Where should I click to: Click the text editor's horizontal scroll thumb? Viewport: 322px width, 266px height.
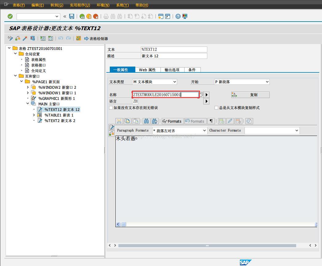click(123, 224)
